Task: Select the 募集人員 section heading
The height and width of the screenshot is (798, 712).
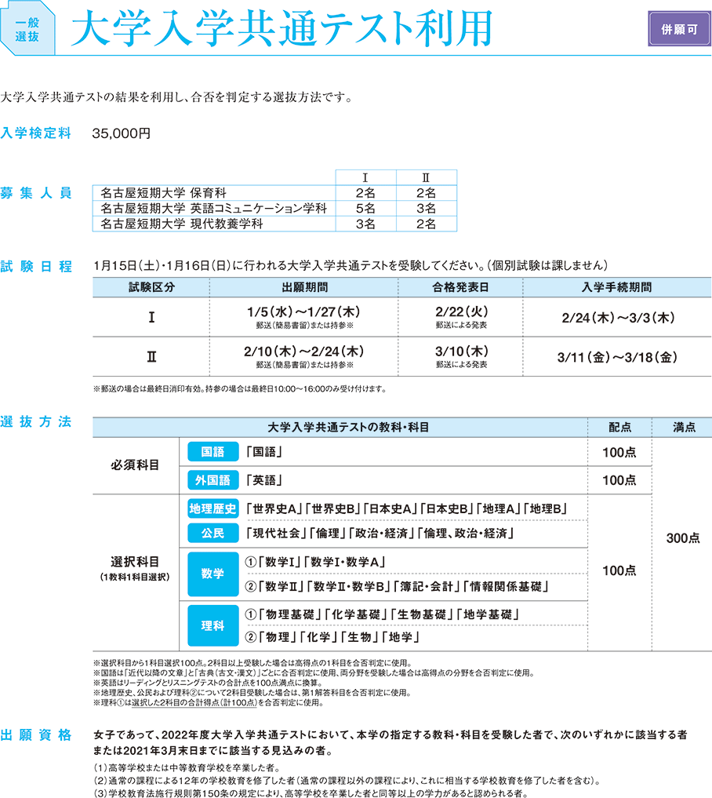Action: click(x=35, y=193)
